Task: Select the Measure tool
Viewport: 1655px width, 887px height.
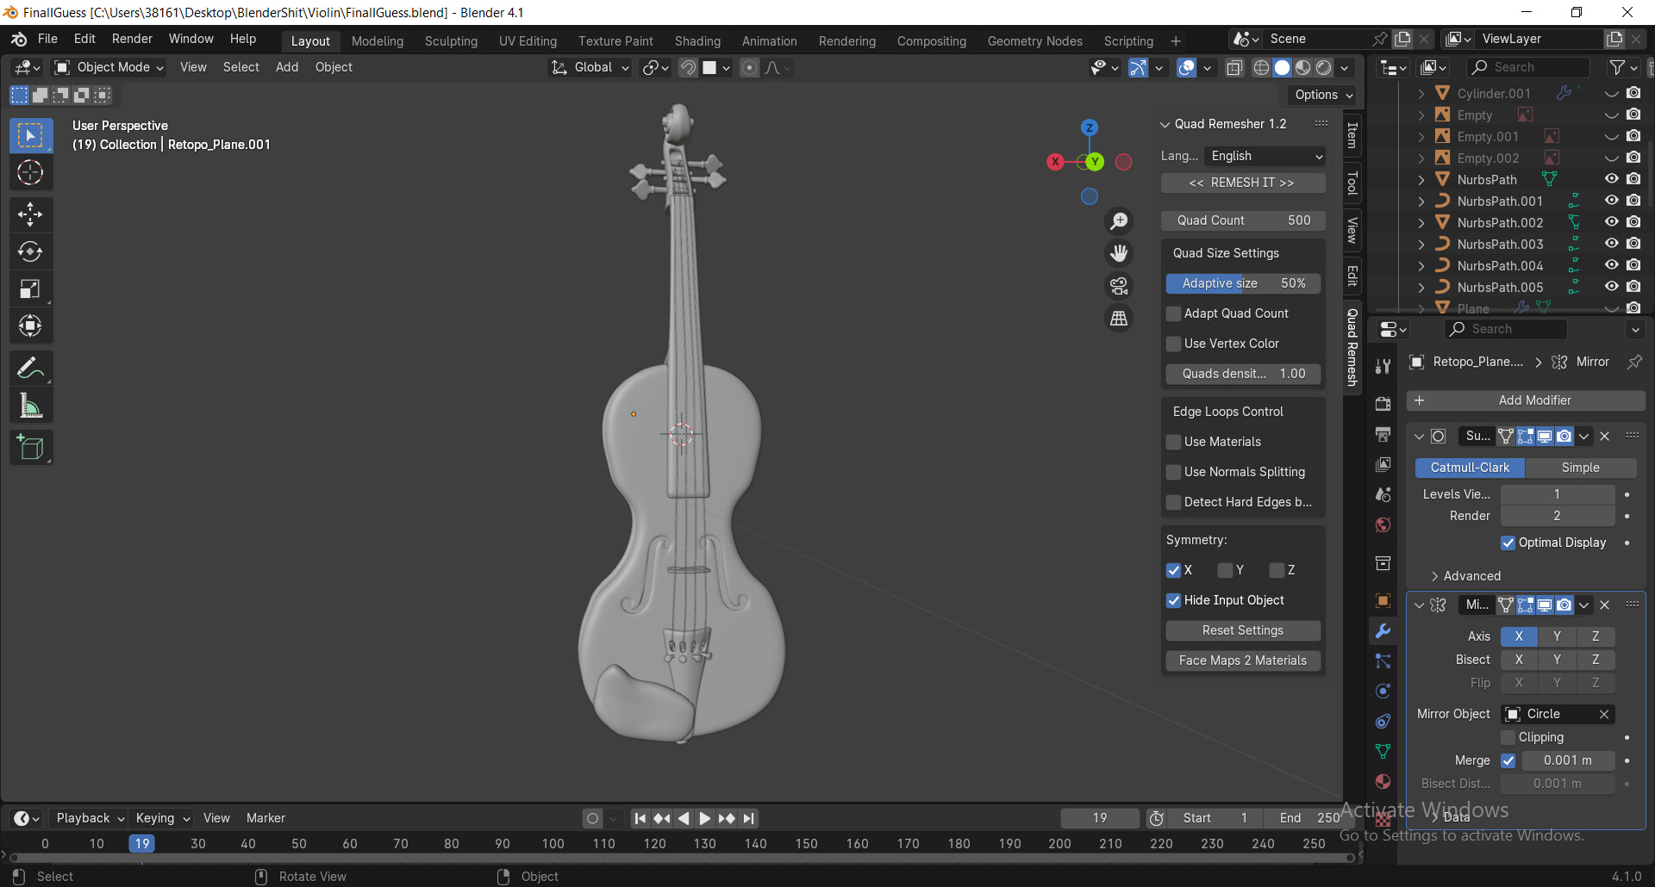Action: (31, 405)
